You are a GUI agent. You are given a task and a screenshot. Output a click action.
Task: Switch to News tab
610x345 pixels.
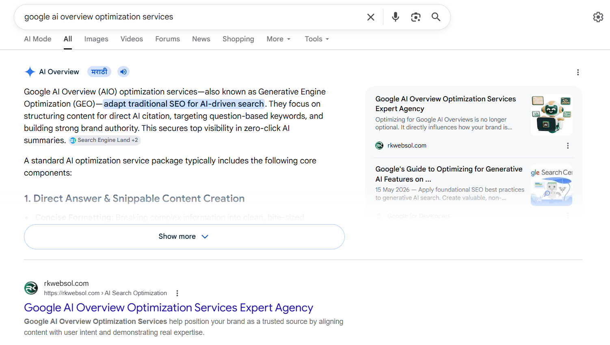tap(201, 39)
